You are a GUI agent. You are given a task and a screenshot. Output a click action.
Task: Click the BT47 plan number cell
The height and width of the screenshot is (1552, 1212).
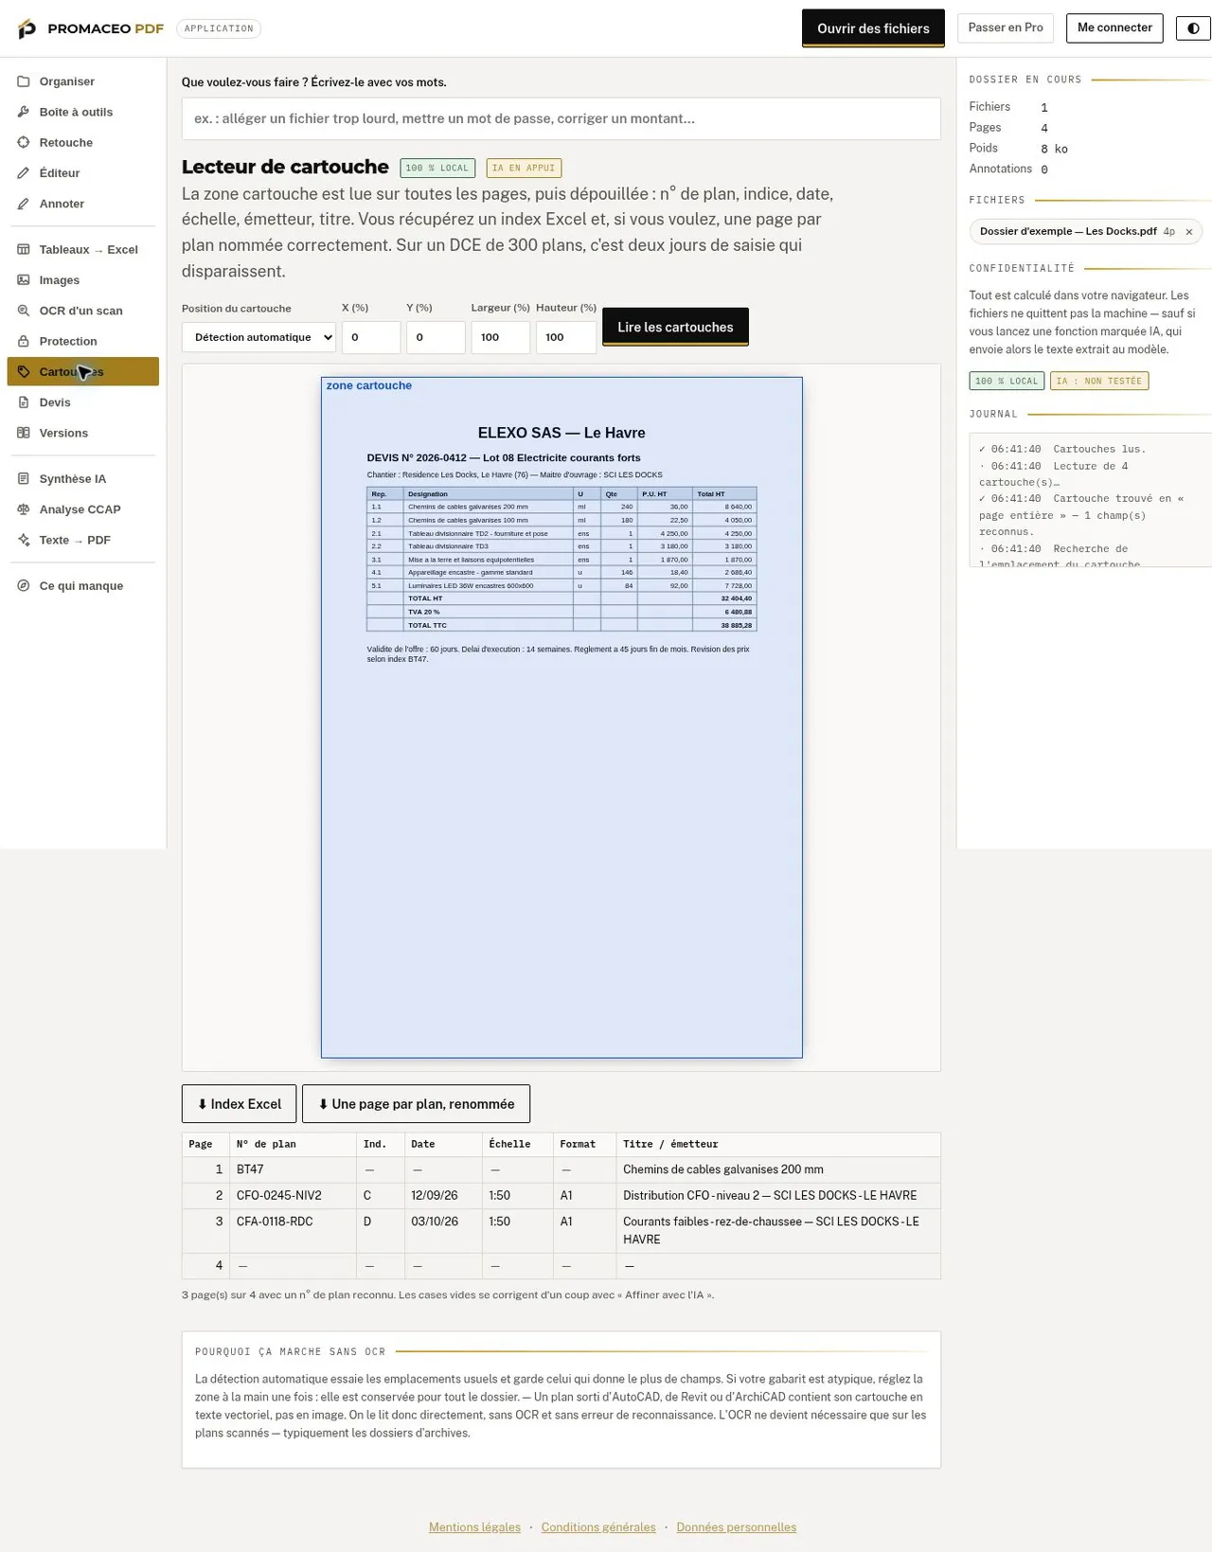pyautogui.click(x=294, y=1169)
